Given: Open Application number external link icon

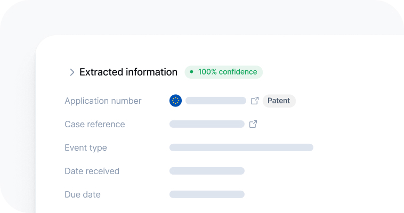Looking at the screenshot, I should (x=255, y=101).
